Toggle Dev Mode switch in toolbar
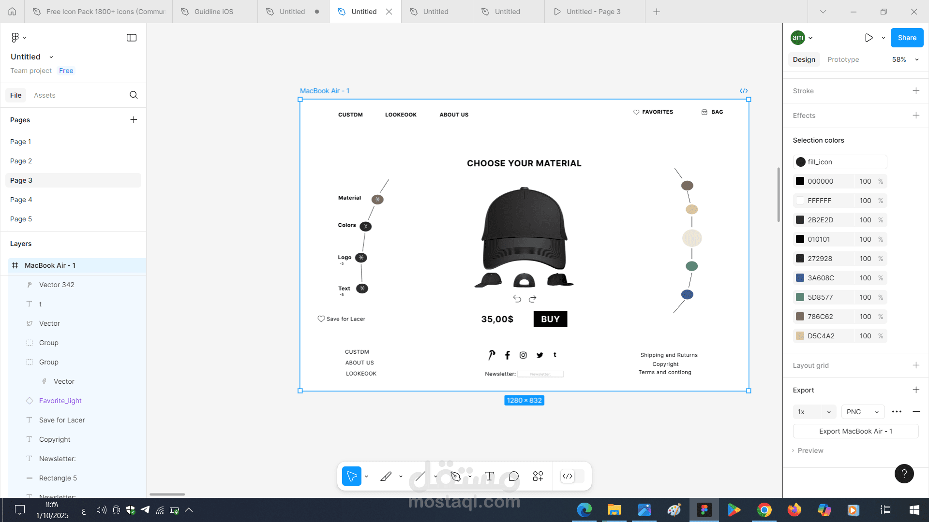This screenshot has width=929, height=522. 572,476
